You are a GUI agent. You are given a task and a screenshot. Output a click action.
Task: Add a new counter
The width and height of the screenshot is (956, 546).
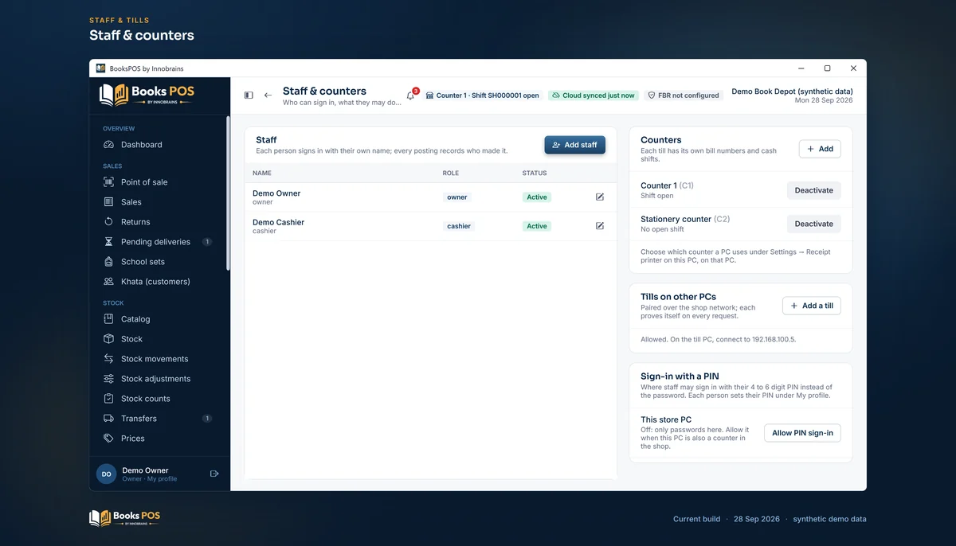[x=820, y=149]
